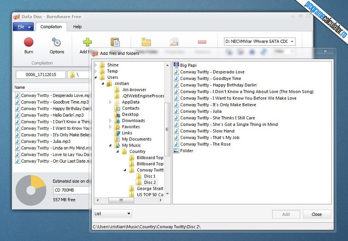This screenshot has width=348, height=241.
Task: Select Conway Twitty - Julia.mp3 in compilation
Action: [45, 141]
